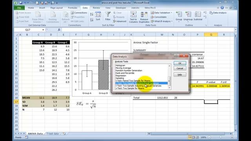Click zoom out minus button in status bar
Screen dimensions: 251x141
(x=209, y=137)
